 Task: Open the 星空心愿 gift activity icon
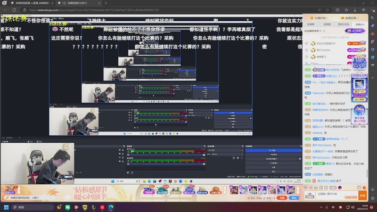pos(189,190)
